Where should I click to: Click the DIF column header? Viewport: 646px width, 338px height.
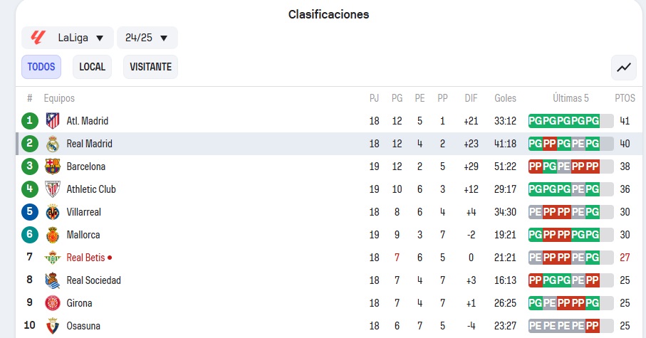pyautogui.click(x=471, y=98)
